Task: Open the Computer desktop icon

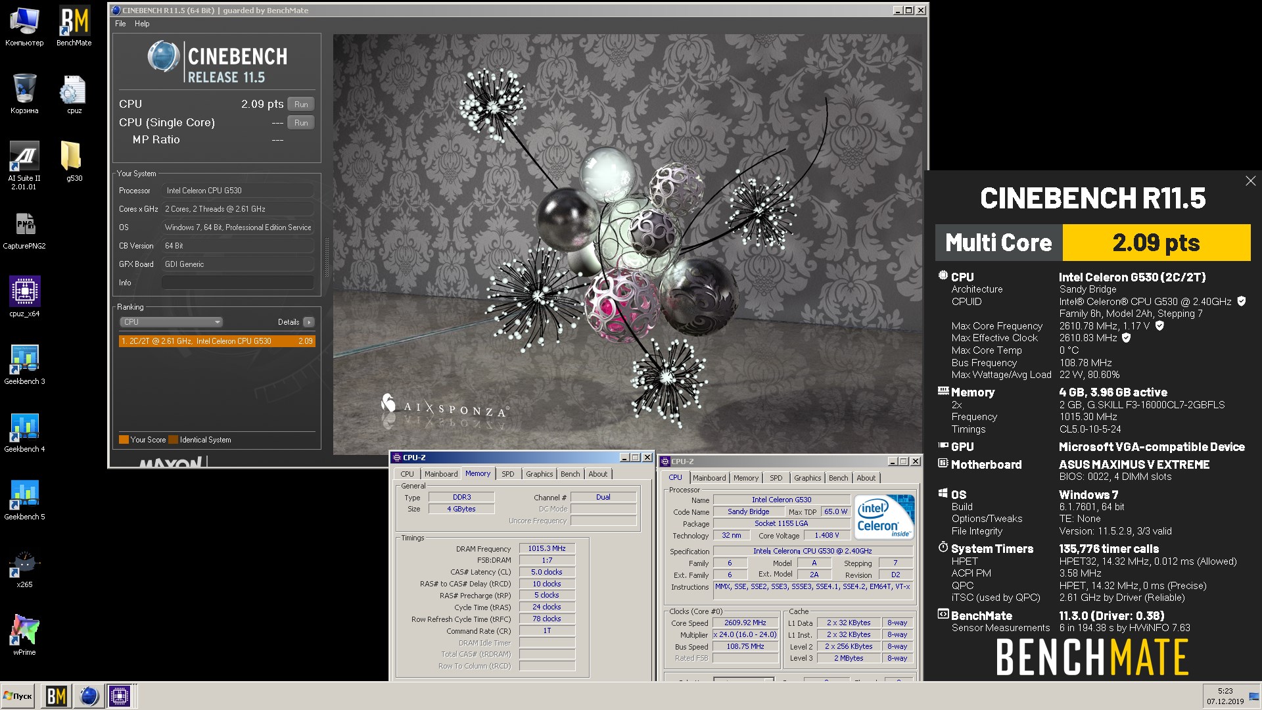Action: pyautogui.click(x=24, y=26)
